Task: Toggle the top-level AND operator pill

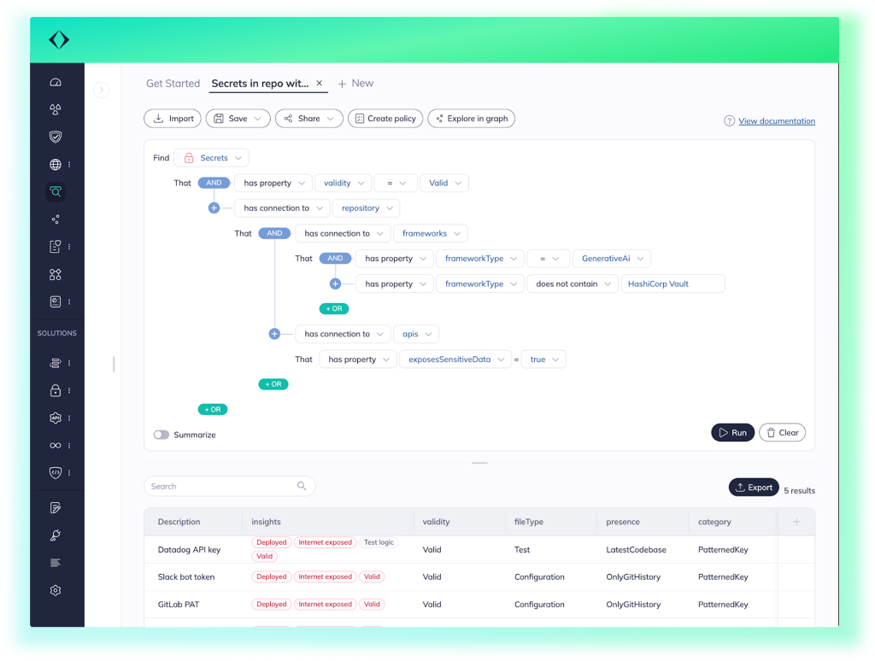Action: pyautogui.click(x=214, y=182)
